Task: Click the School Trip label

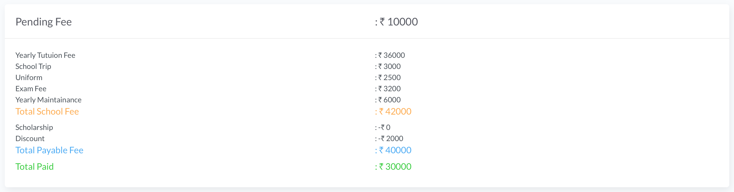Action: (33, 66)
